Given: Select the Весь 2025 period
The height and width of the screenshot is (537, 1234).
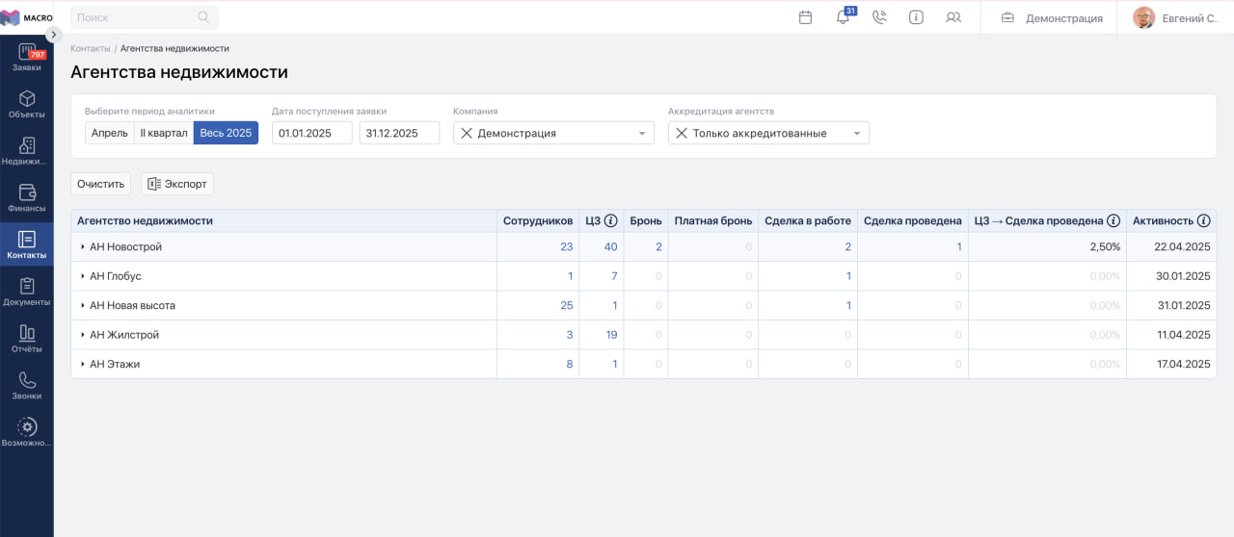Looking at the screenshot, I should (226, 133).
